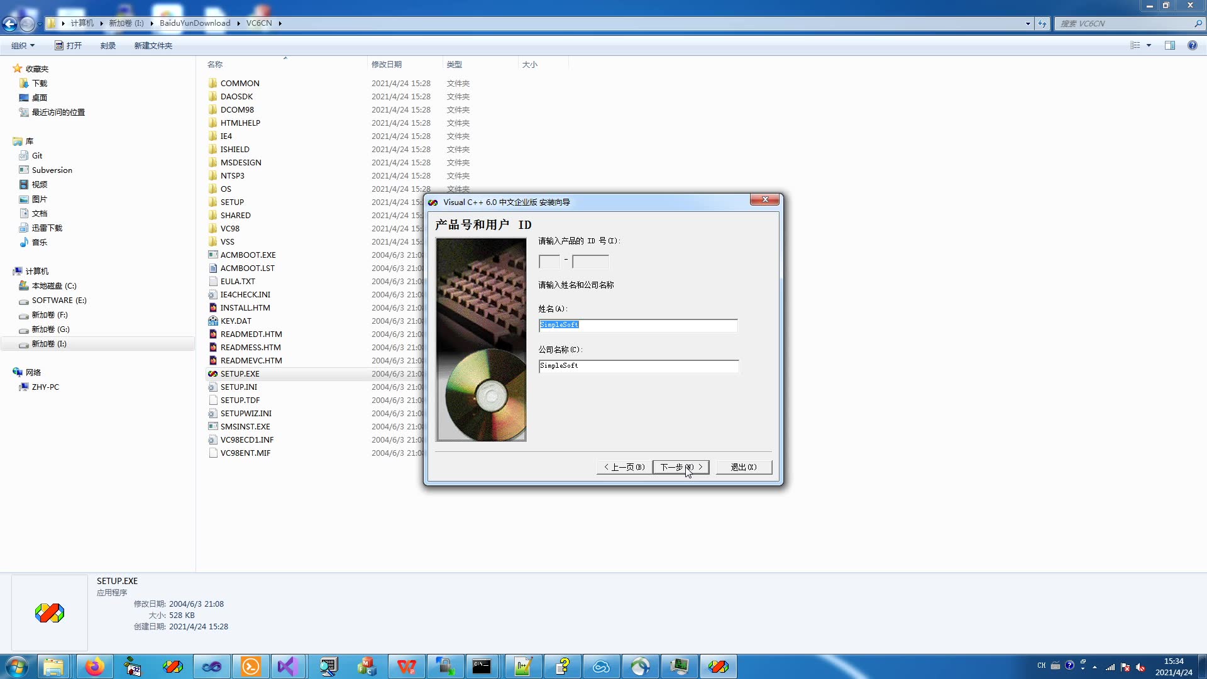Expand the dropdown arrow after VC6CN
Screen dimensions: 1207x679
tap(280, 23)
